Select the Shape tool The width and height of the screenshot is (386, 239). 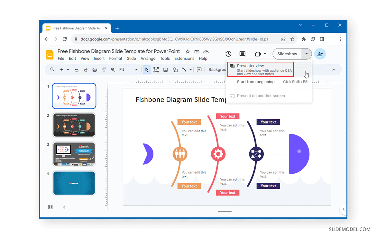pos(176,69)
